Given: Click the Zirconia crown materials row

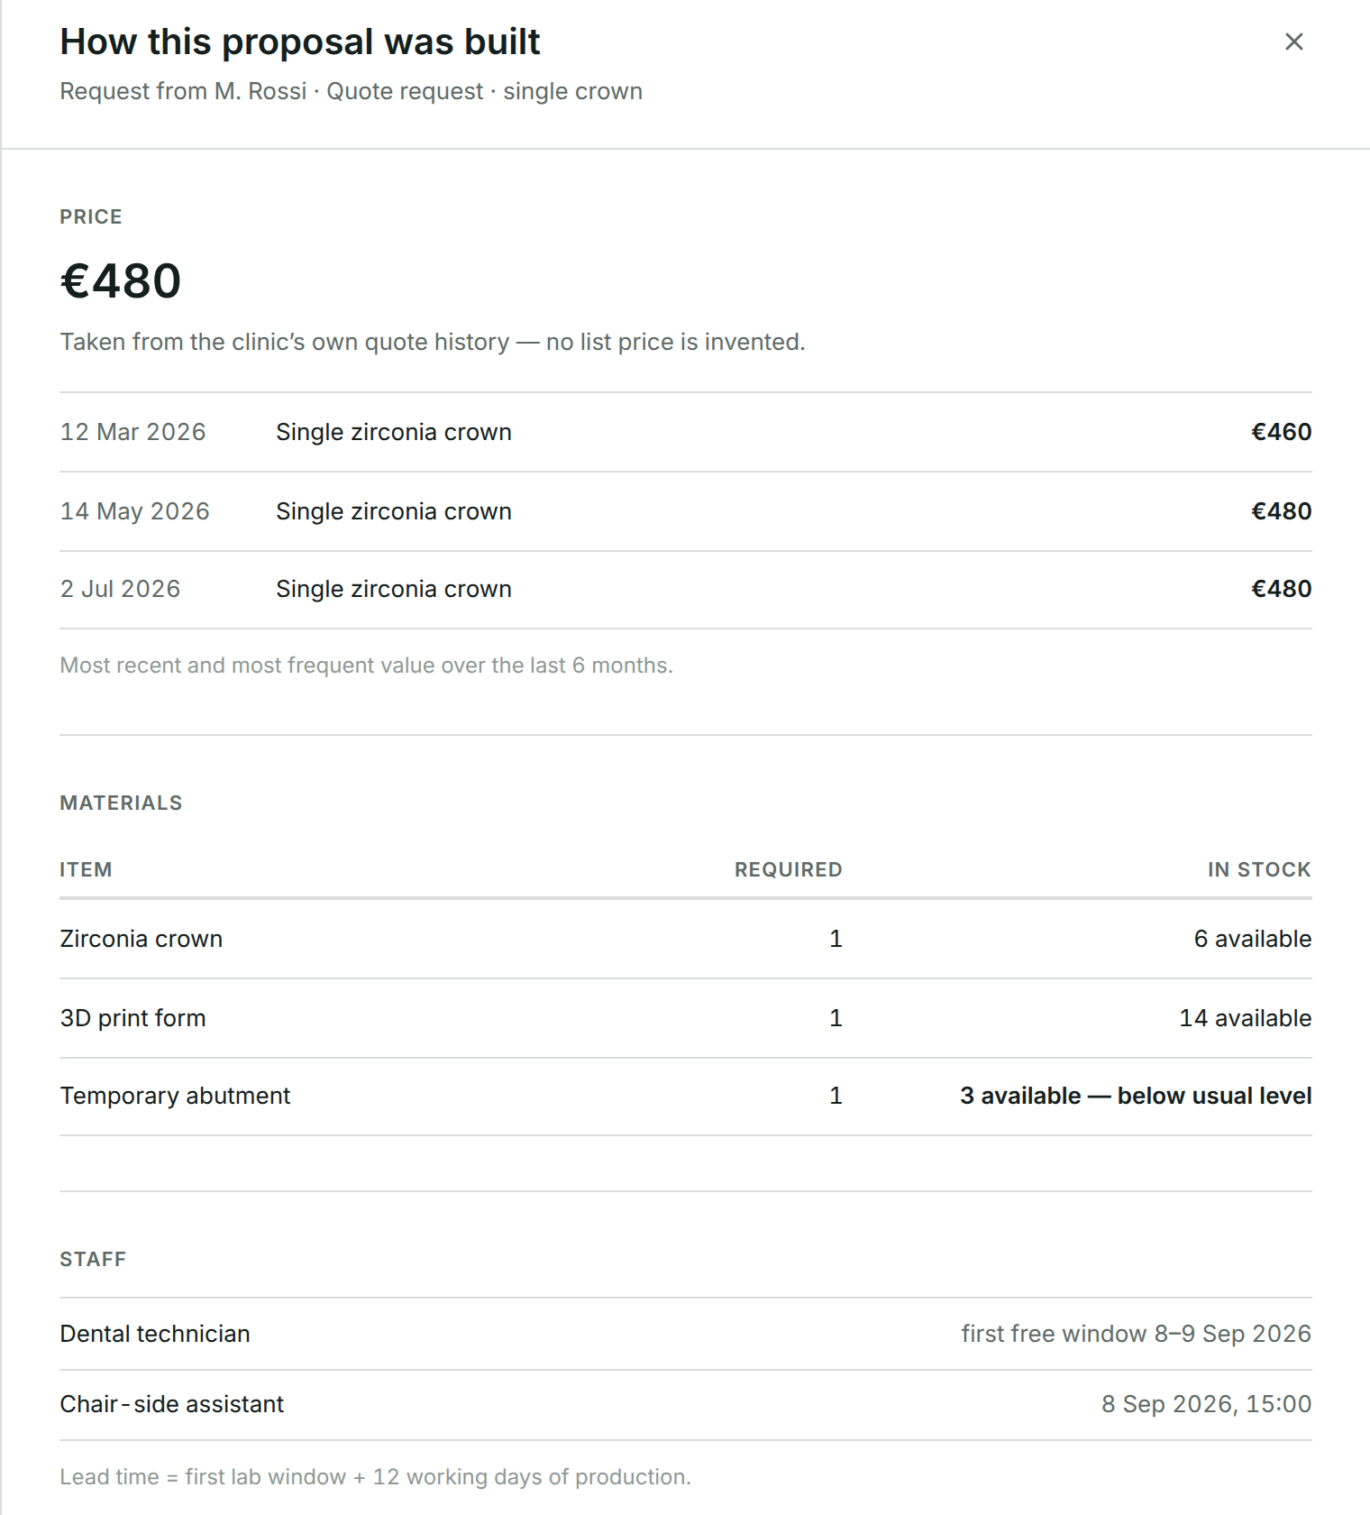Looking at the screenshot, I should 685,939.
